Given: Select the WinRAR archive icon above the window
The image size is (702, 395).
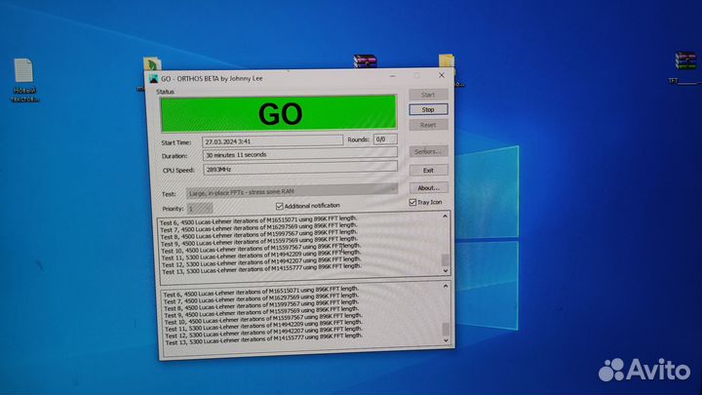Looking at the screenshot, I should point(364,63).
